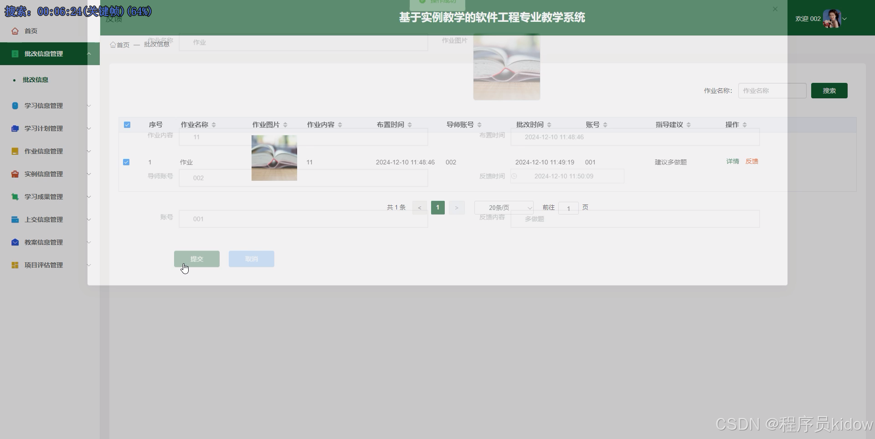Screen dimensions: 875x439
Task: Click the 项目评估管理 sidebar icon
Action: tap(15, 265)
